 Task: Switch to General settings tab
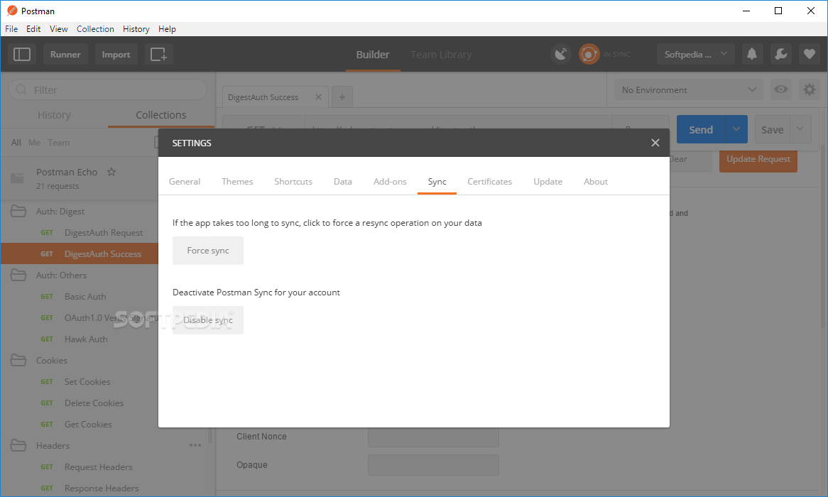pos(185,182)
